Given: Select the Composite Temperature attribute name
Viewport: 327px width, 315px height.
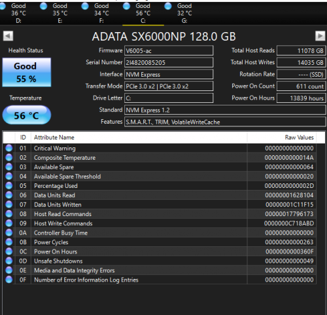Looking at the screenshot, I should pyautogui.click(x=65, y=158).
